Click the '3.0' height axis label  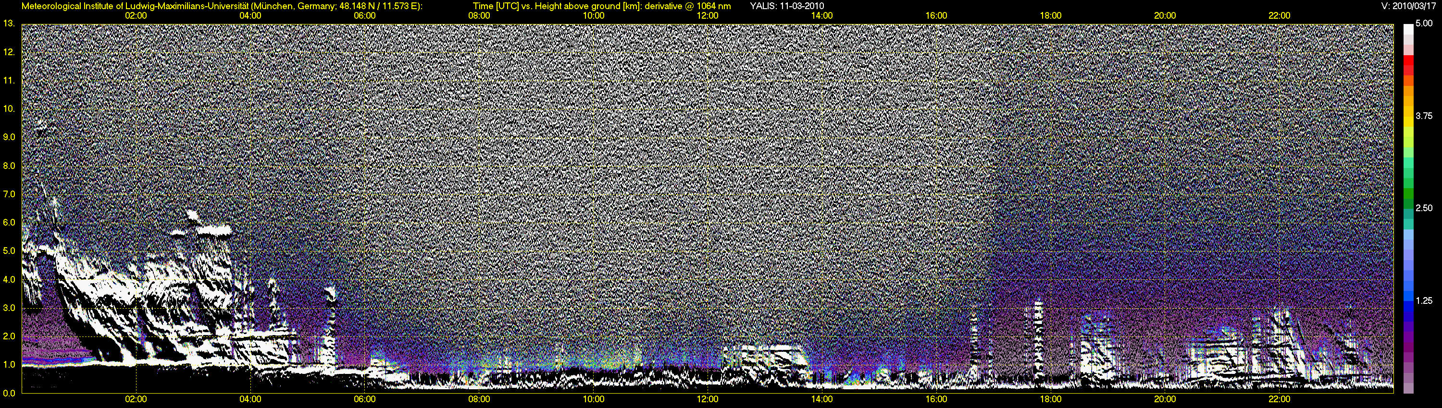point(8,308)
